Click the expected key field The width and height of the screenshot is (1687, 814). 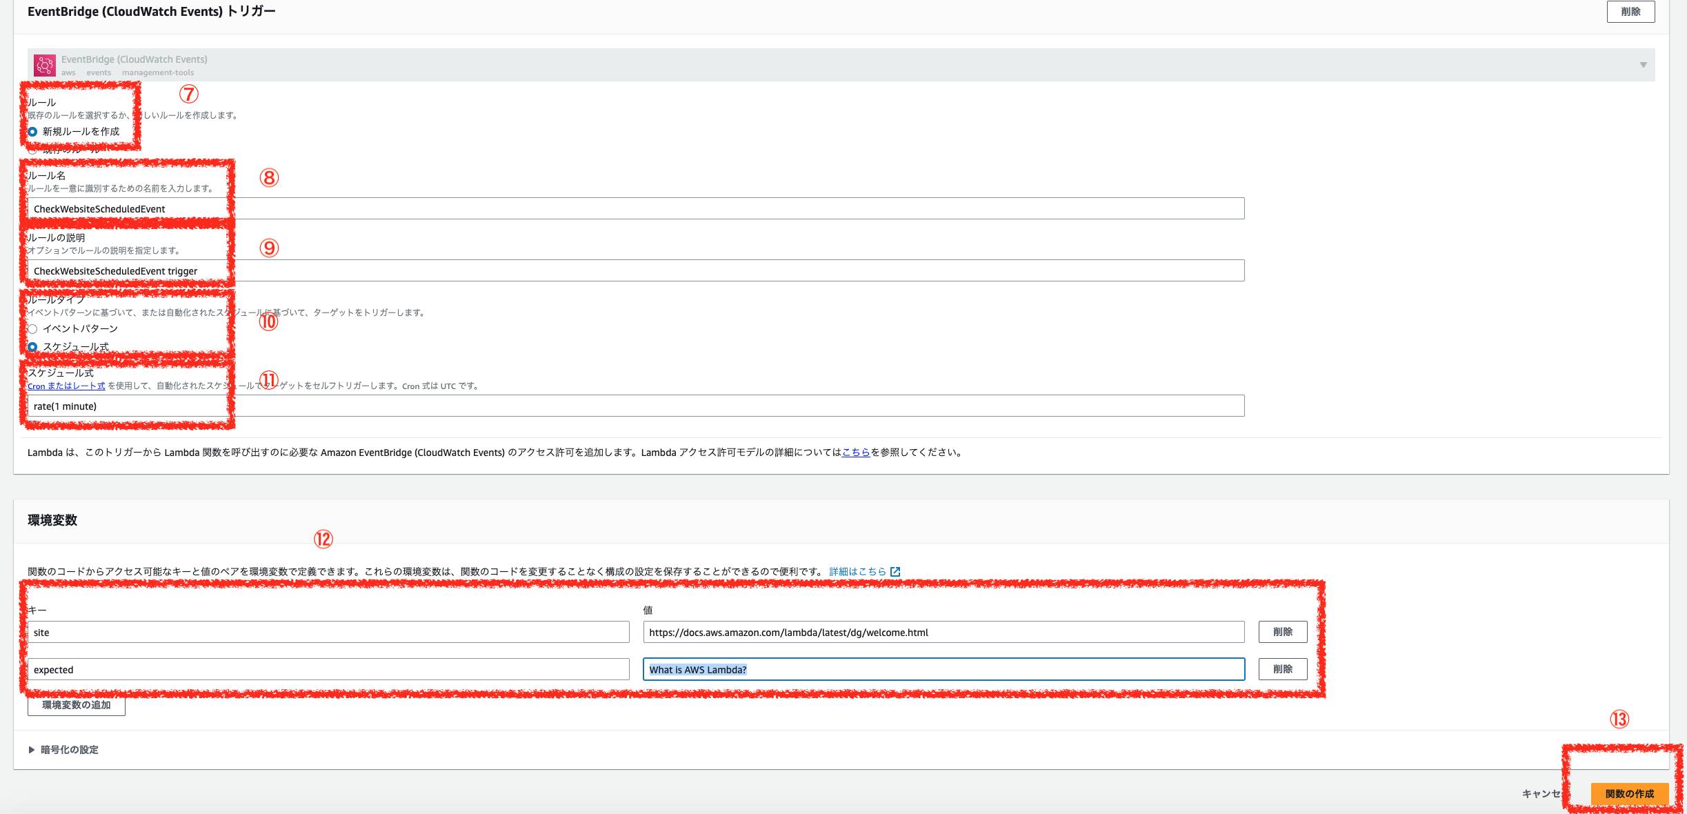pyautogui.click(x=328, y=670)
